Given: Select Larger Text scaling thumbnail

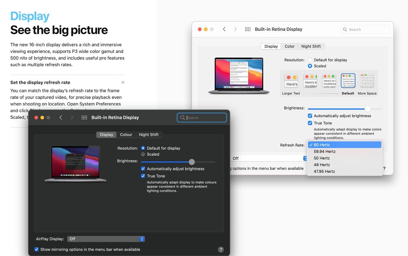Looking at the screenshot, I should pos(291,81).
